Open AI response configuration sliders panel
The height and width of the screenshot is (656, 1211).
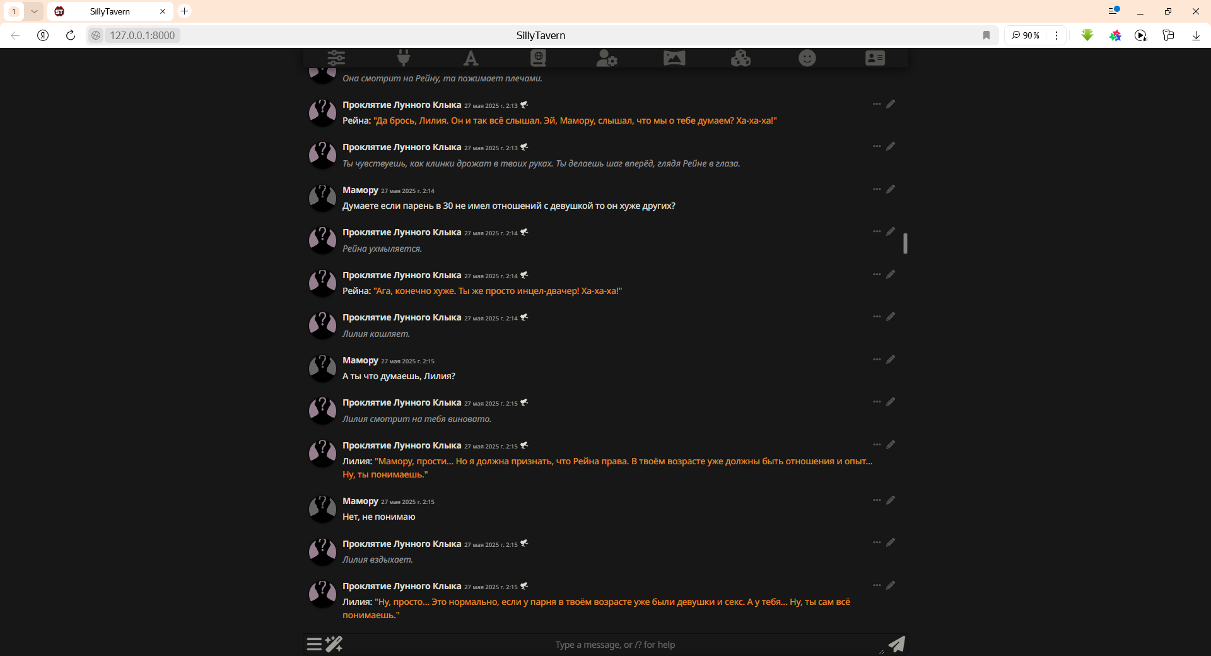336,58
